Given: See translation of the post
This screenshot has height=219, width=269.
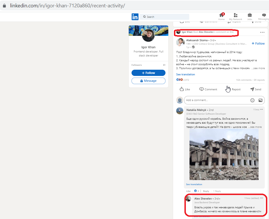Looking at the screenshot, I should tap(186, 74).
